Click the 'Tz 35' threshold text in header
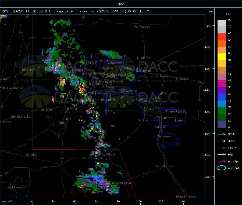The width and height of the screenshot is (242, 205). (145, 11)
